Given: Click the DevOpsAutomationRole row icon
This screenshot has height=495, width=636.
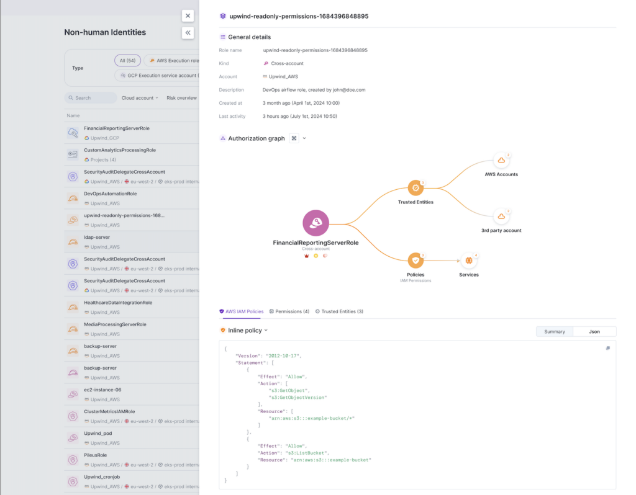Looking at the screenshot, I should (73, 198).
